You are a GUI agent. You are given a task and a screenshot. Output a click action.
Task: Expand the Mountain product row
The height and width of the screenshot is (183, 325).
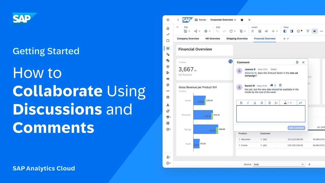coord(239,139)
